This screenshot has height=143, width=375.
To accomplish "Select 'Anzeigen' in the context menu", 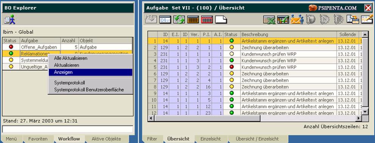I will [x=90, y=72].
